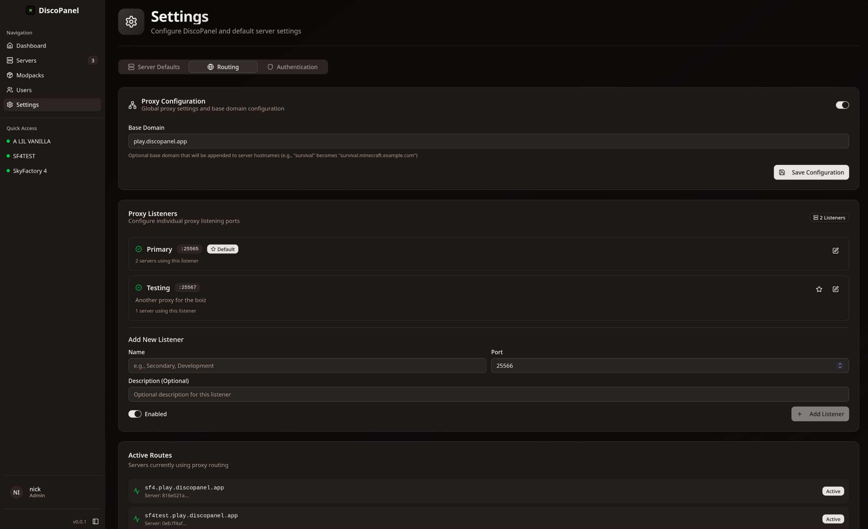Click the Port field stepper arrows
868x529 pixels.
(840, 366)
